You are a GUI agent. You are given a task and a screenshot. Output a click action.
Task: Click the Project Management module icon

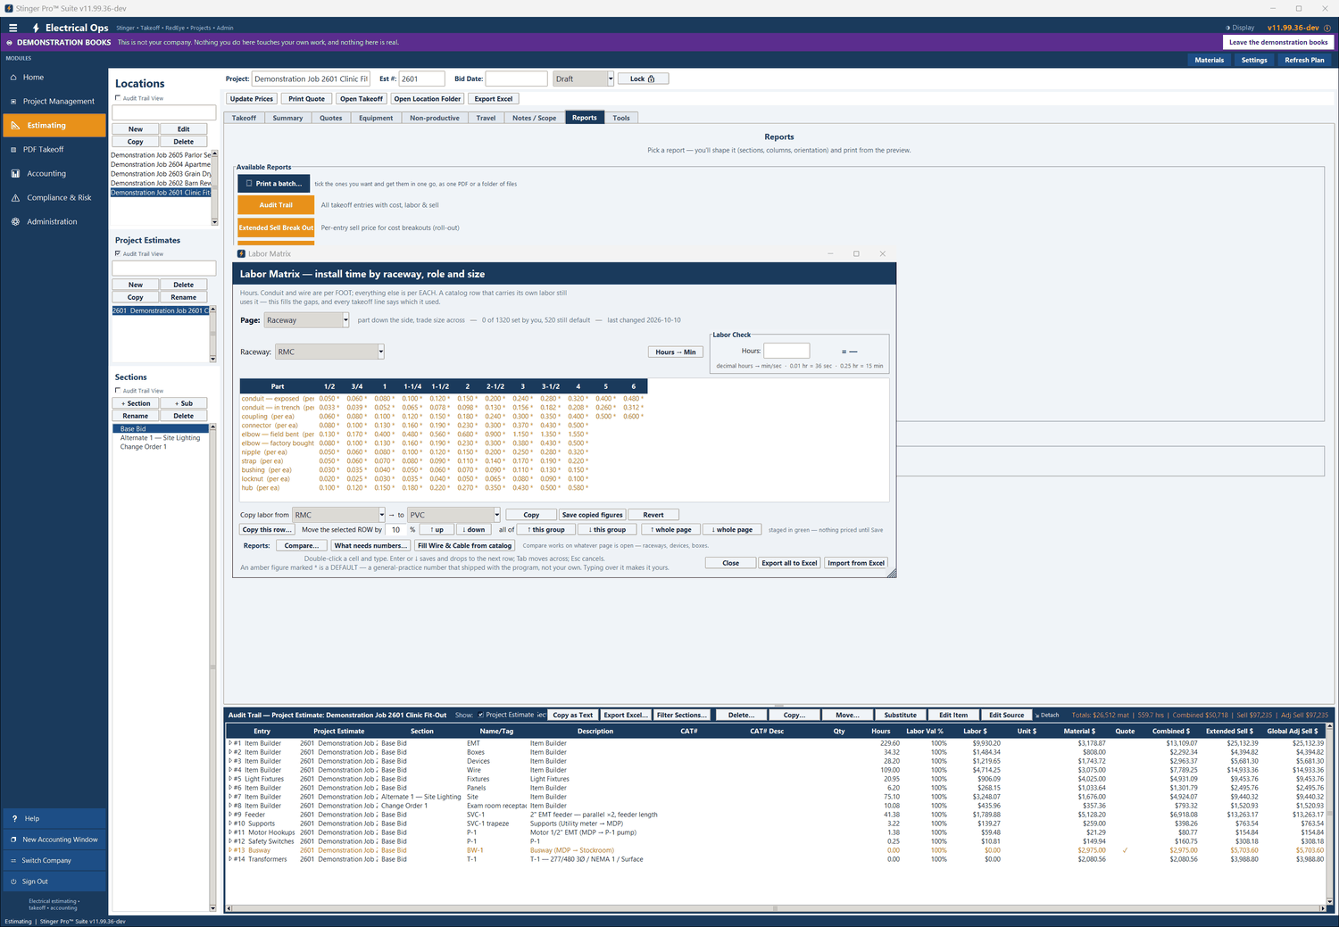(x=14, y=102)
